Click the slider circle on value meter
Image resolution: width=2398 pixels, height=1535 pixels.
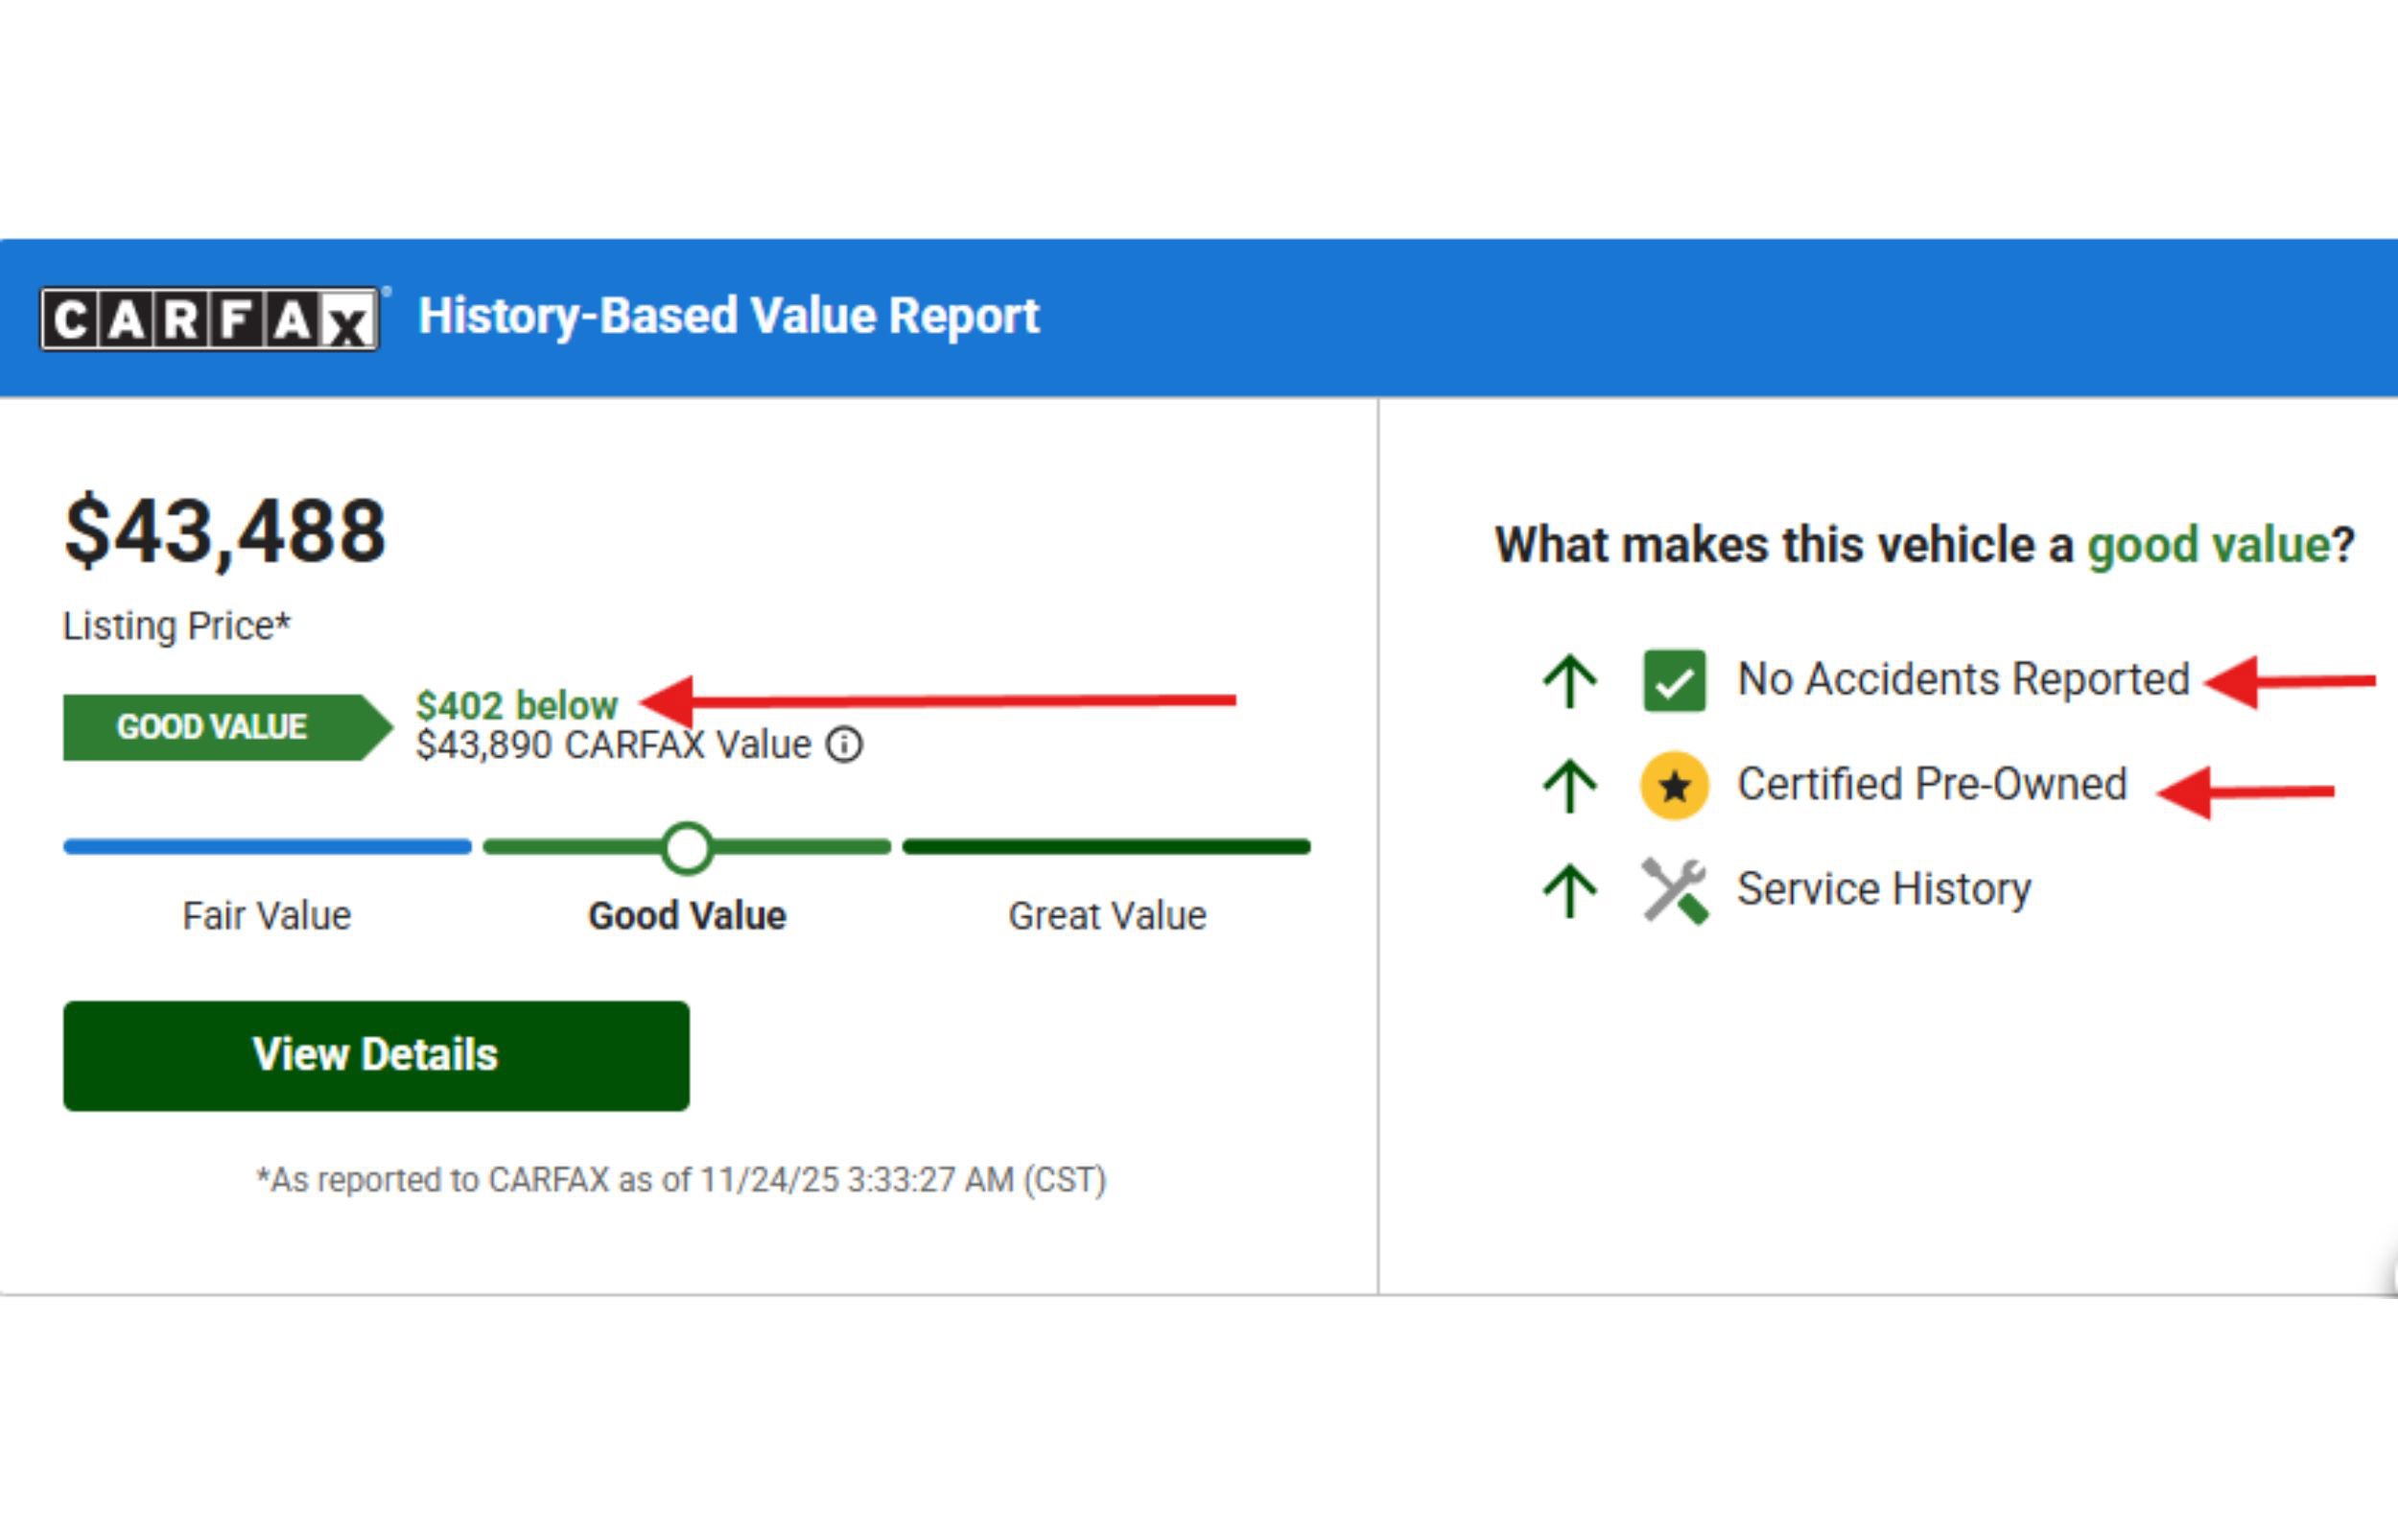[x=688, y=847]
